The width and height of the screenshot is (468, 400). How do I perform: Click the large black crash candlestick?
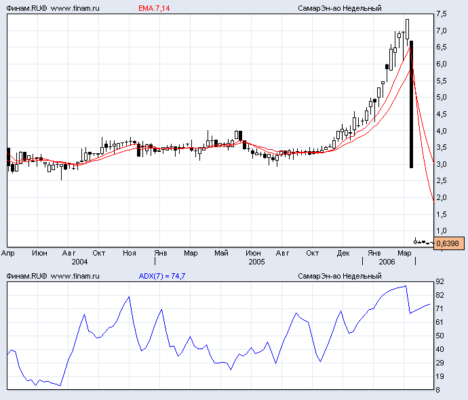click(412, 105)
